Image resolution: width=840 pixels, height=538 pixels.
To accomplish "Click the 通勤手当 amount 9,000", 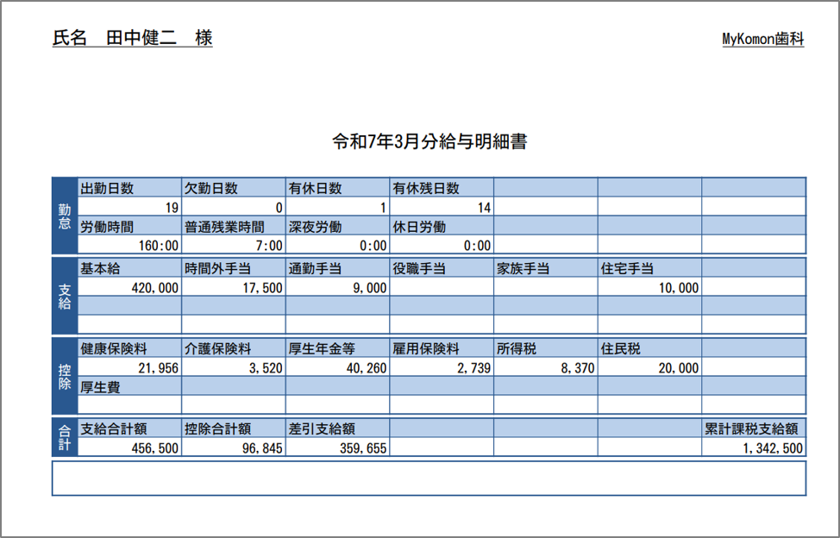I will click(x=369, y=289).
